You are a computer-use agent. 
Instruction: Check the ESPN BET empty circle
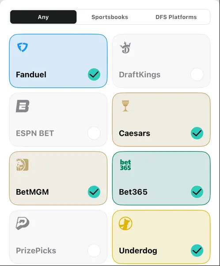pyautogui.click(x=94, y=133)
